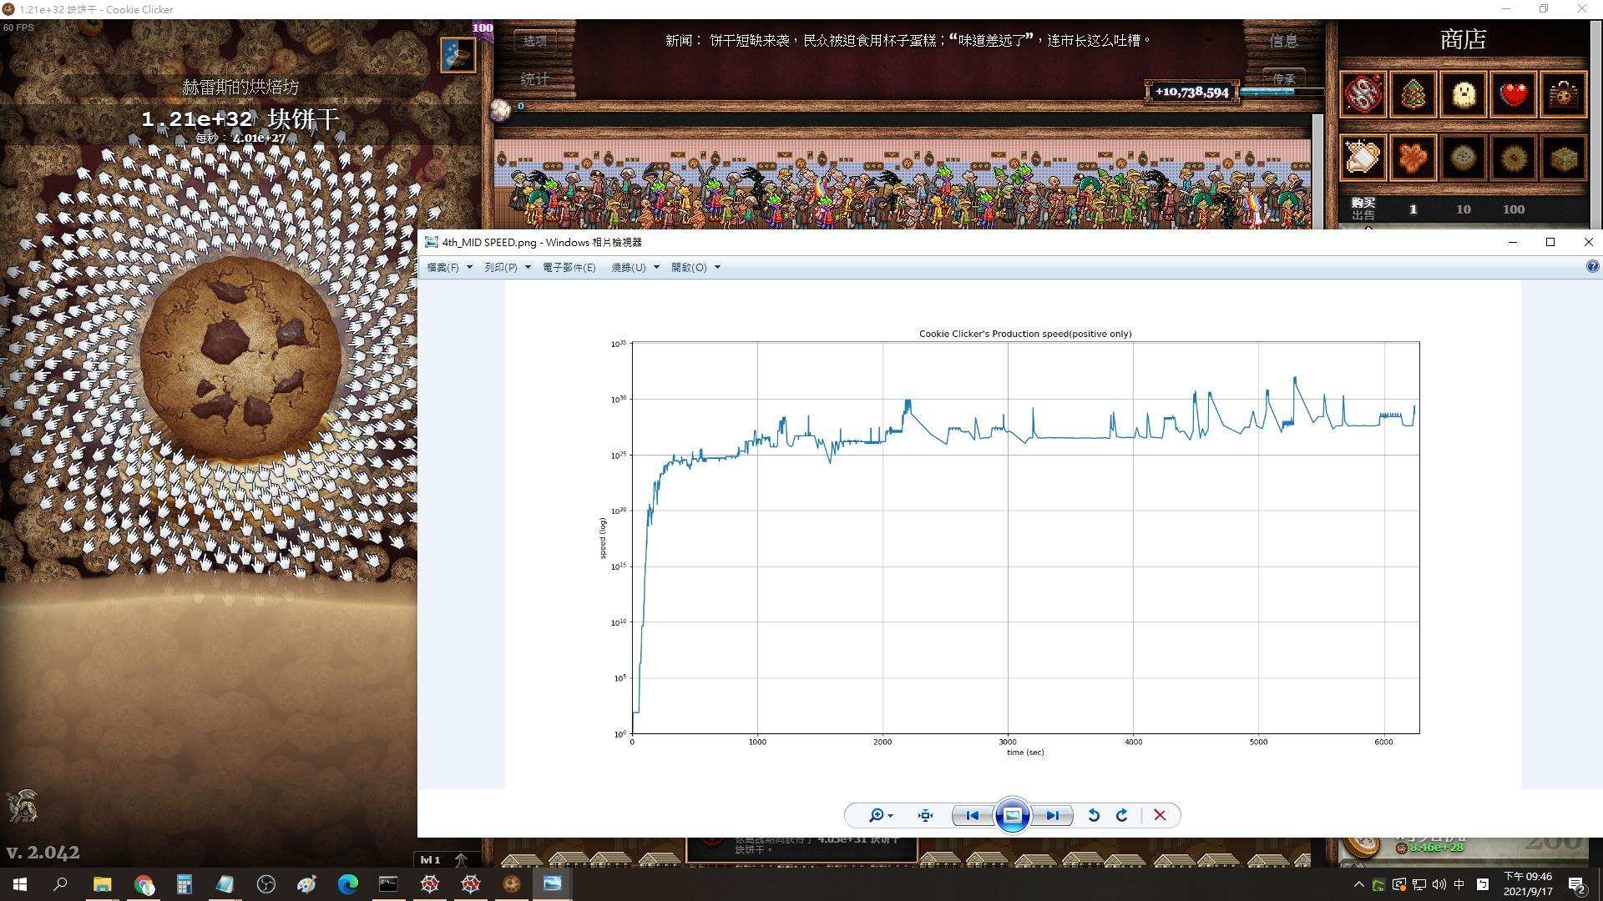
Task: Rotate image counterclockwise in photo viewer
Action: click(x=1093, y=815)
